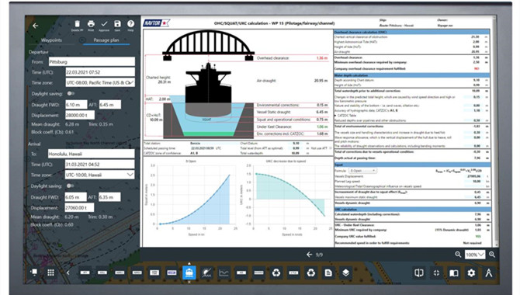Click the highlighted ship icon in bottom toolbar
The width and height of the screenshot is (520, 295).
(189, 272)
